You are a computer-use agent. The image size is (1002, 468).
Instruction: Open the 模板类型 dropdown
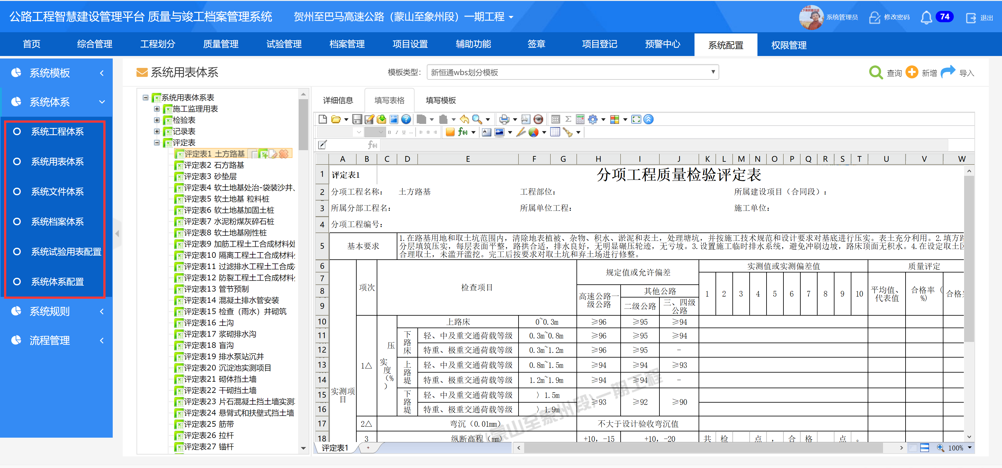pos(572,73)
